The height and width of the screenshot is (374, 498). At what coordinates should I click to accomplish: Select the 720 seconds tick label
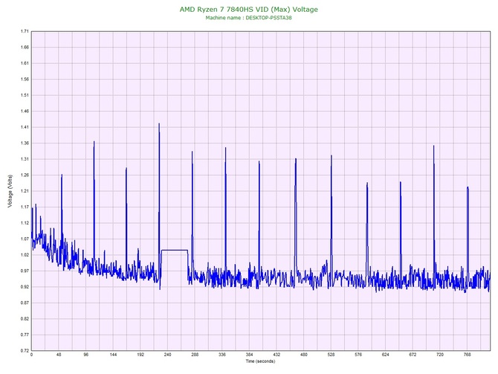click(x=440, y=355)
